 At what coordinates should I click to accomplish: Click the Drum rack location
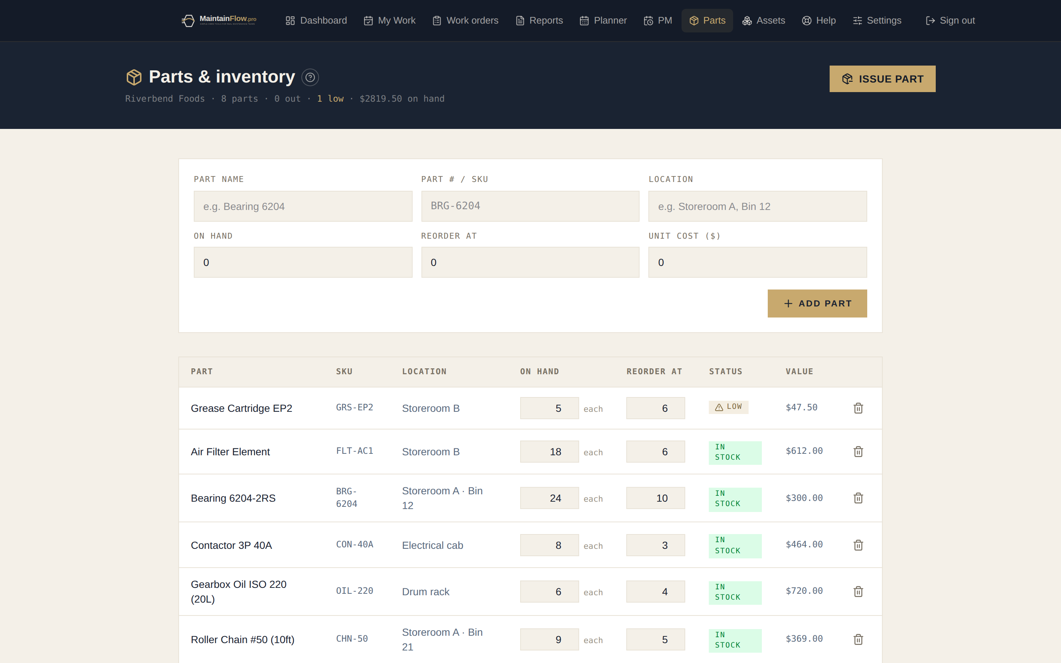click(425, 592)
